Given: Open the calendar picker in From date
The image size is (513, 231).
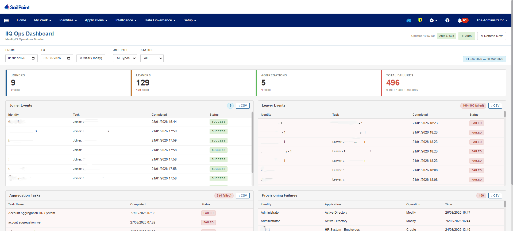Looking at the screenshot, I should coord(33,58).
